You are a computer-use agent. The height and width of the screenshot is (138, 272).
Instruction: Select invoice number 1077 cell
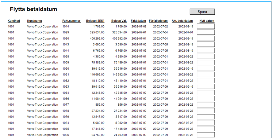coord(66,105)
